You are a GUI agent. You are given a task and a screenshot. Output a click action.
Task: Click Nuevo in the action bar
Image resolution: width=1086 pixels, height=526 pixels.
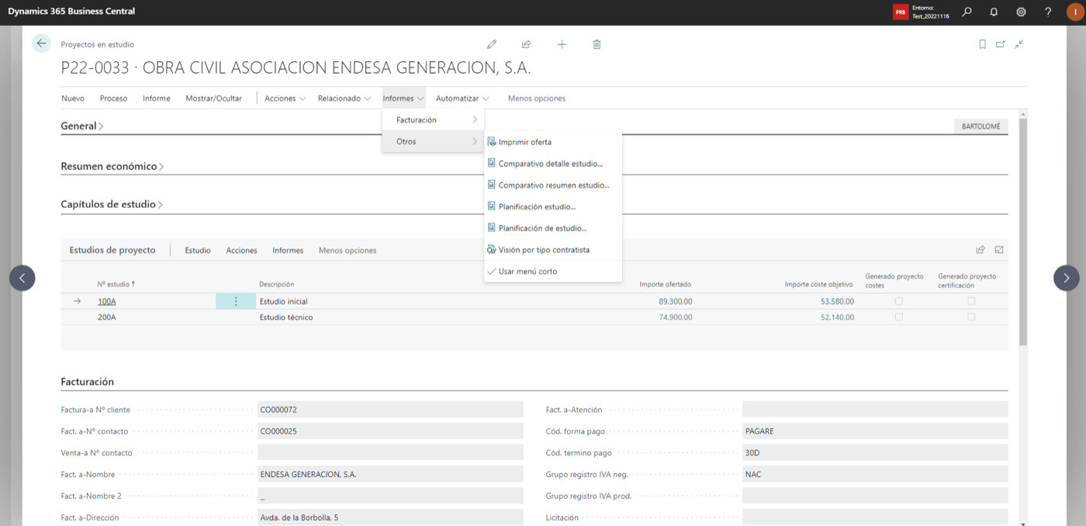[x=73, y=99]
